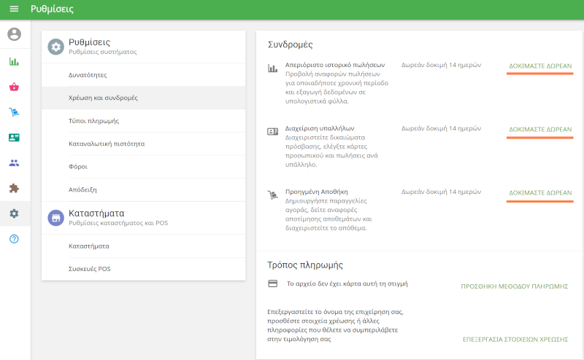Screen dimensions: 584x360
Task: Open Συσκευές POS settings
Action: coord(89,269)
